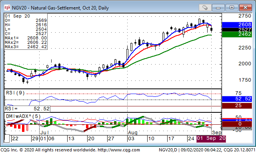Select the DMIwADX^(5) study label
This screenshot has width=256, height=153.
pos(23,116)
